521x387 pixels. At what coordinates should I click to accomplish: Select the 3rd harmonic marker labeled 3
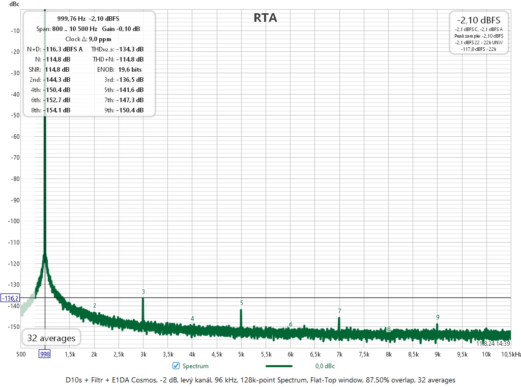pyautogui.click(x=143, y=292)
